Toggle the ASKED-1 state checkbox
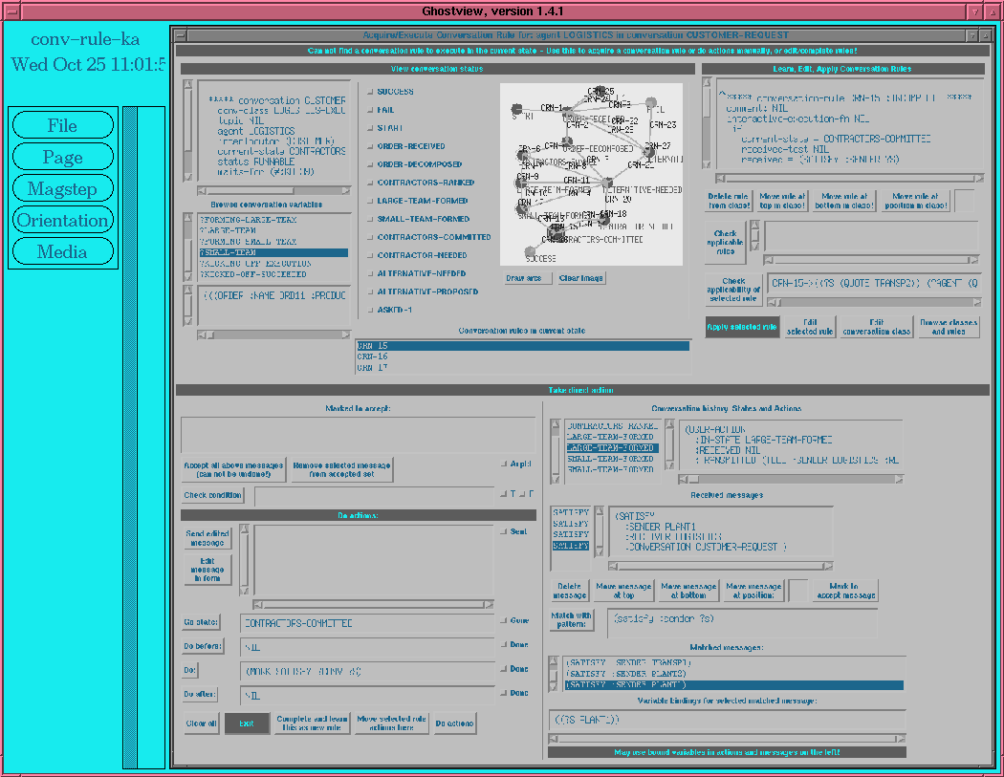The image size is (1004, 777). [x=370, y=310]
